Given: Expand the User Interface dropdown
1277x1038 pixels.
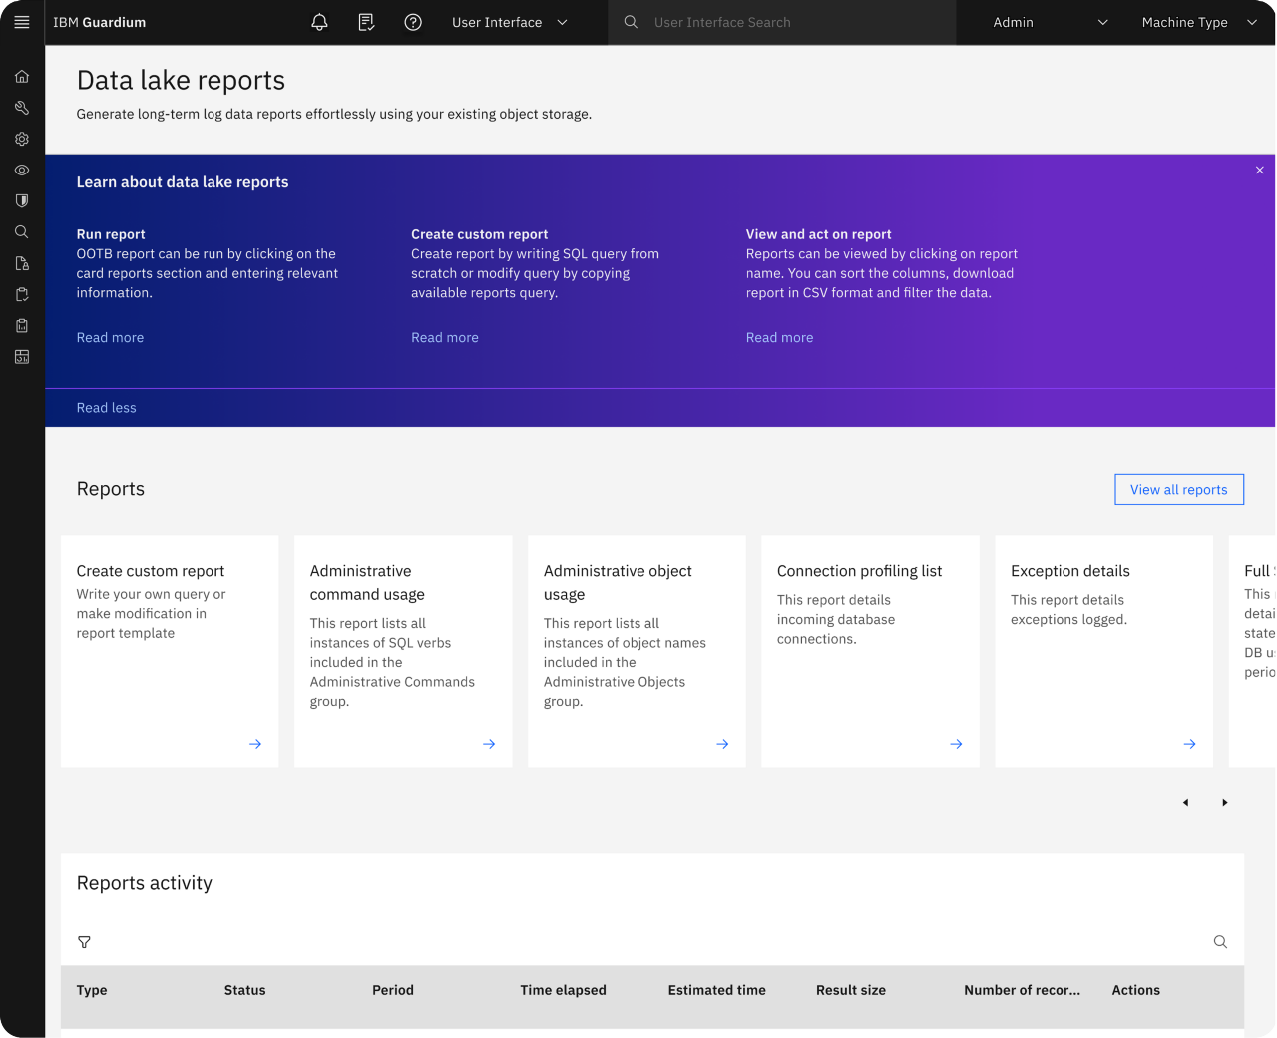Looking at the screenshot, I should coord(510,22).
